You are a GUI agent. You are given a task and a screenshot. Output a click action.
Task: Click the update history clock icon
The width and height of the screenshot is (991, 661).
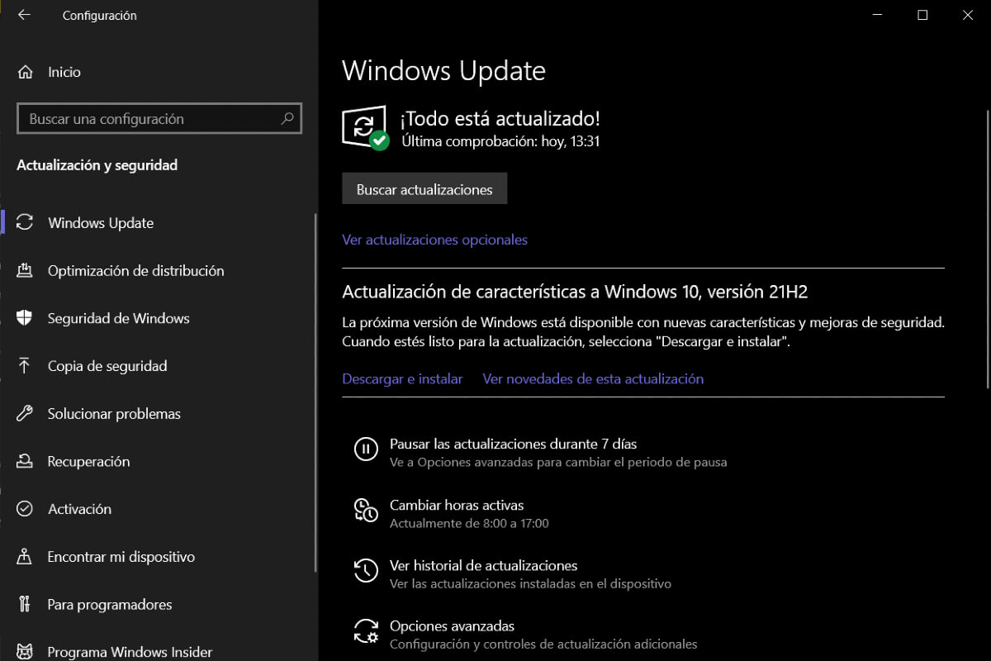click(x=366, y=570)
